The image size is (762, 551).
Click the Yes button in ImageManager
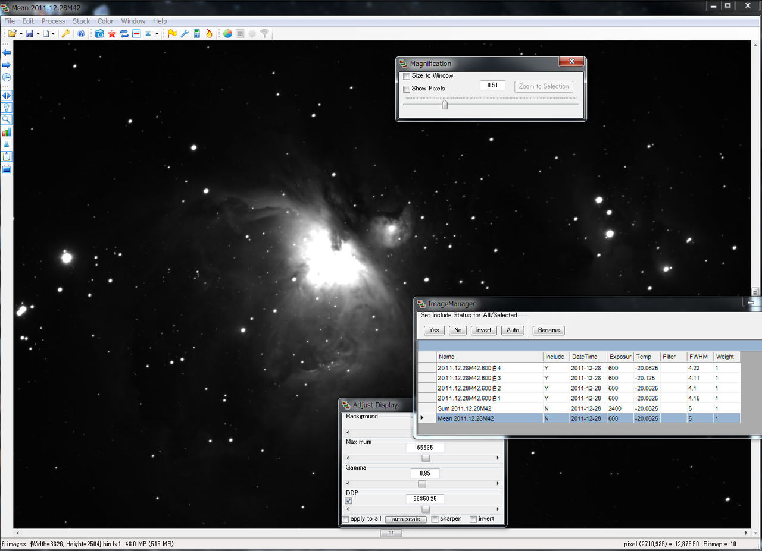[434, 330]
